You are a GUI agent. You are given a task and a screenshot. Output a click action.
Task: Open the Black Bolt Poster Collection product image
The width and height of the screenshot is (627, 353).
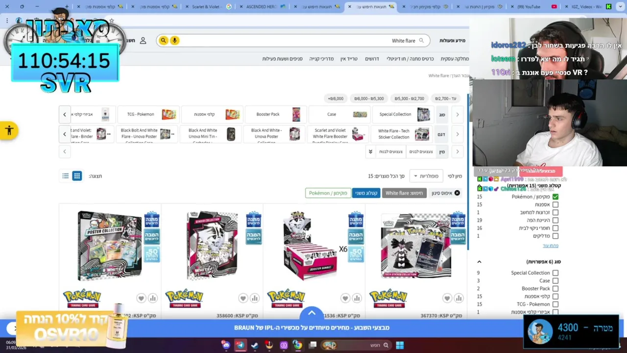pyautogui.click(x=110, y=246)
